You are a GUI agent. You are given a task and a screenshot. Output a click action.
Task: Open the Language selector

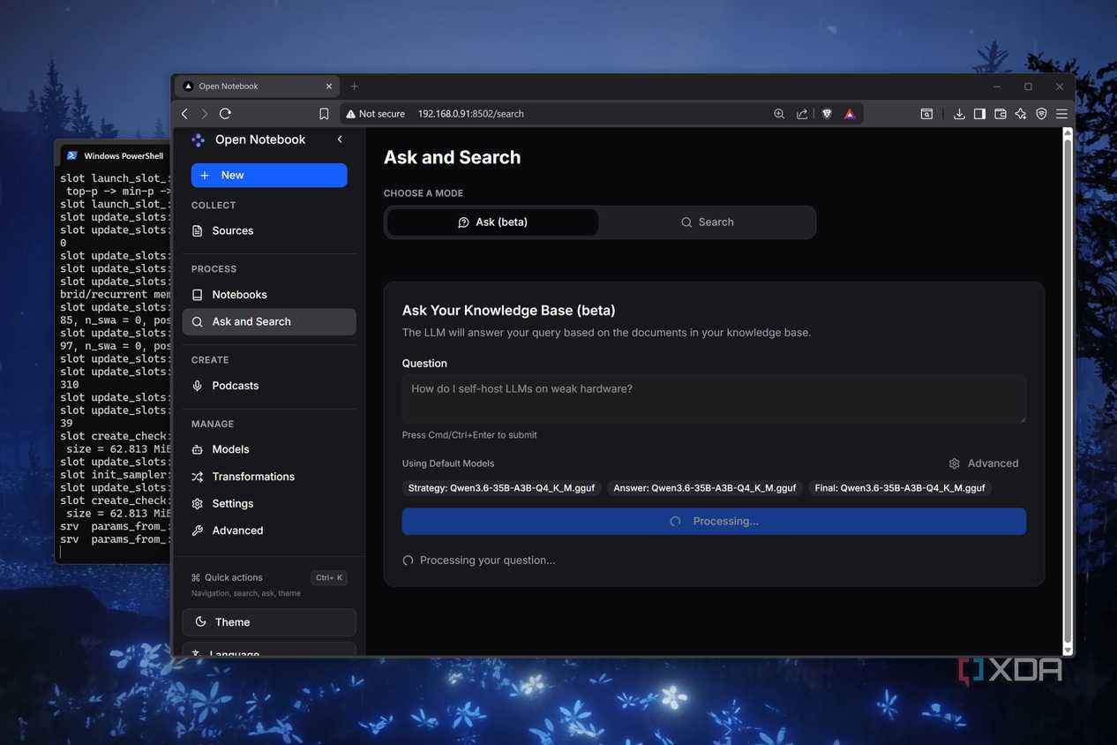(x=269, y=650)
